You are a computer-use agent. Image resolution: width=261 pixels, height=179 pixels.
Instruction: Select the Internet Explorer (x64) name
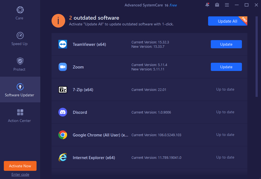click(94, 158)
